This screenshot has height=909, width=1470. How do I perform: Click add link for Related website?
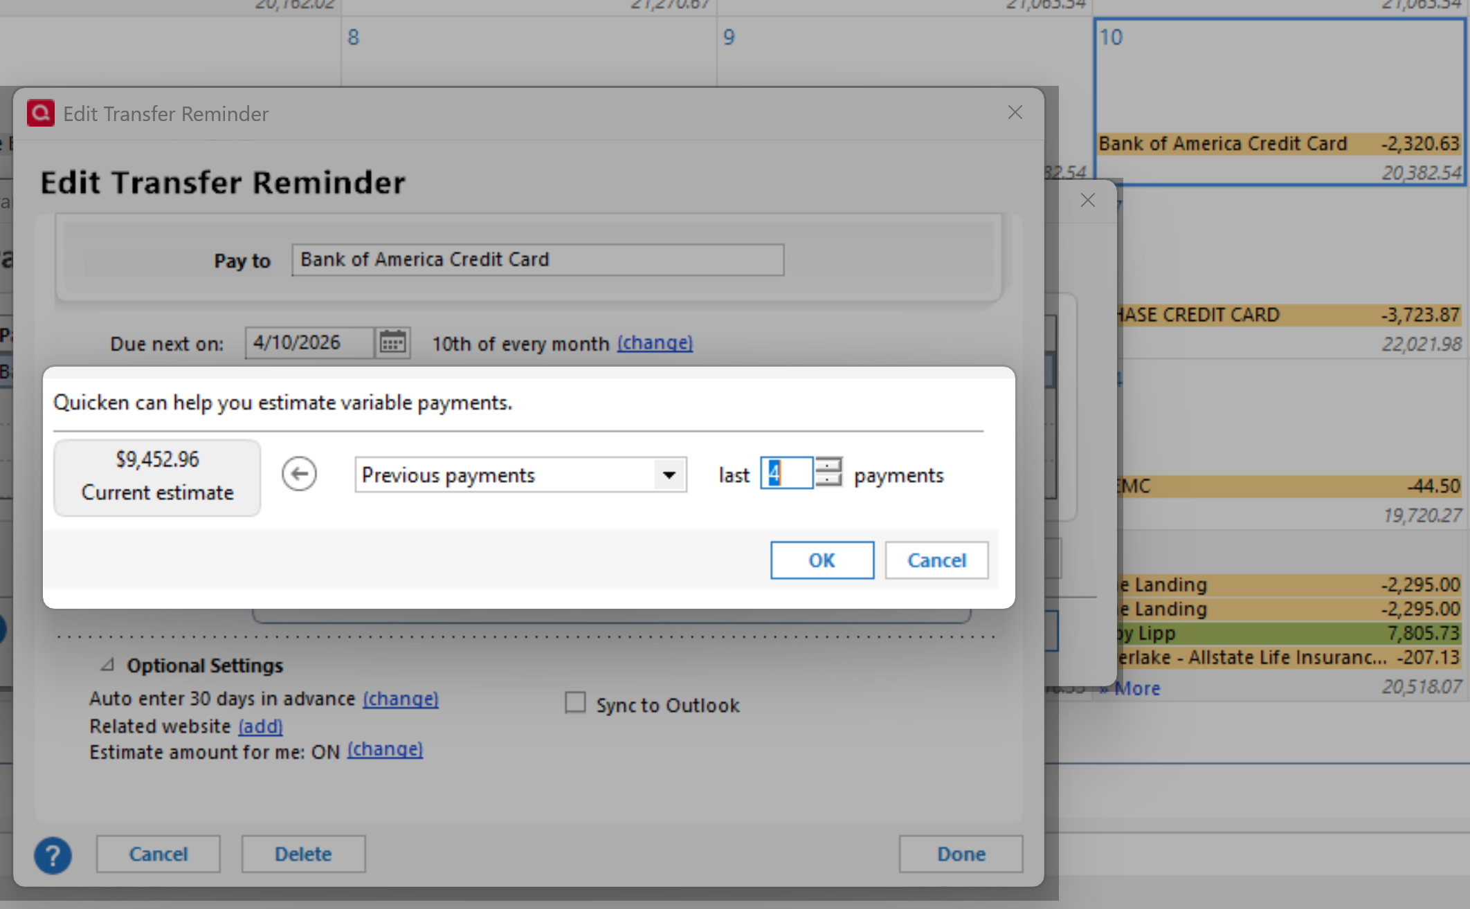pos(260,726)
